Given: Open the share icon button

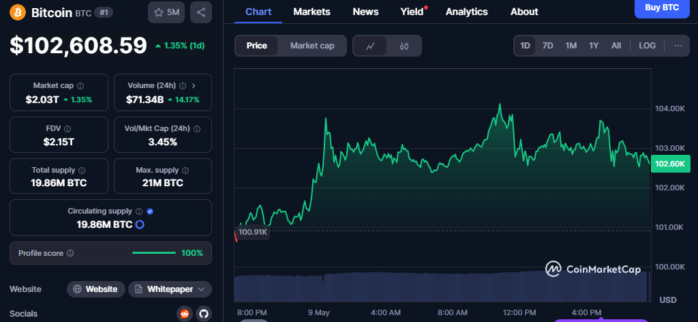Looking at the screenshot, I should point(201,12).
